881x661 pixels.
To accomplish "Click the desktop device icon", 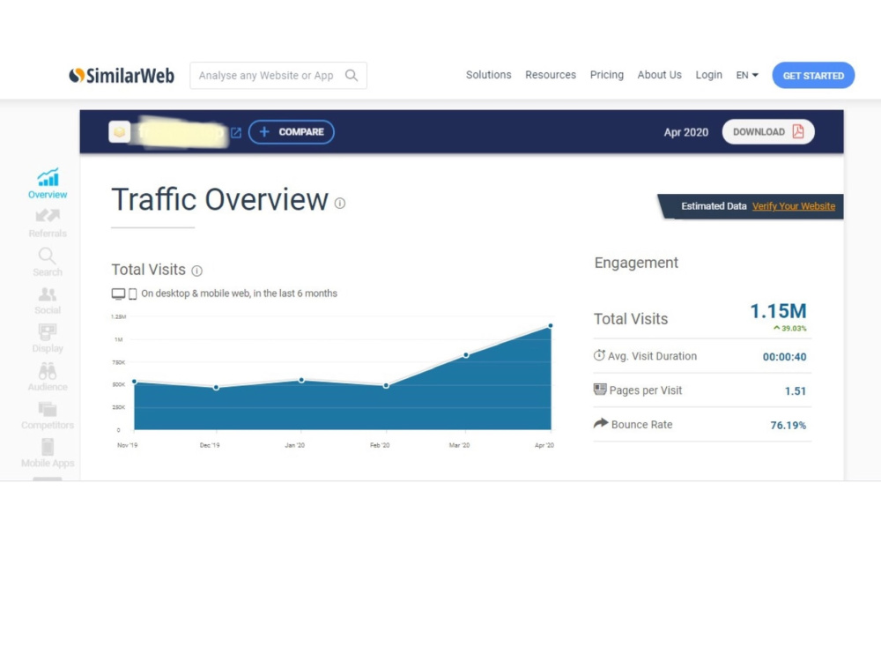I will point(118,293).
